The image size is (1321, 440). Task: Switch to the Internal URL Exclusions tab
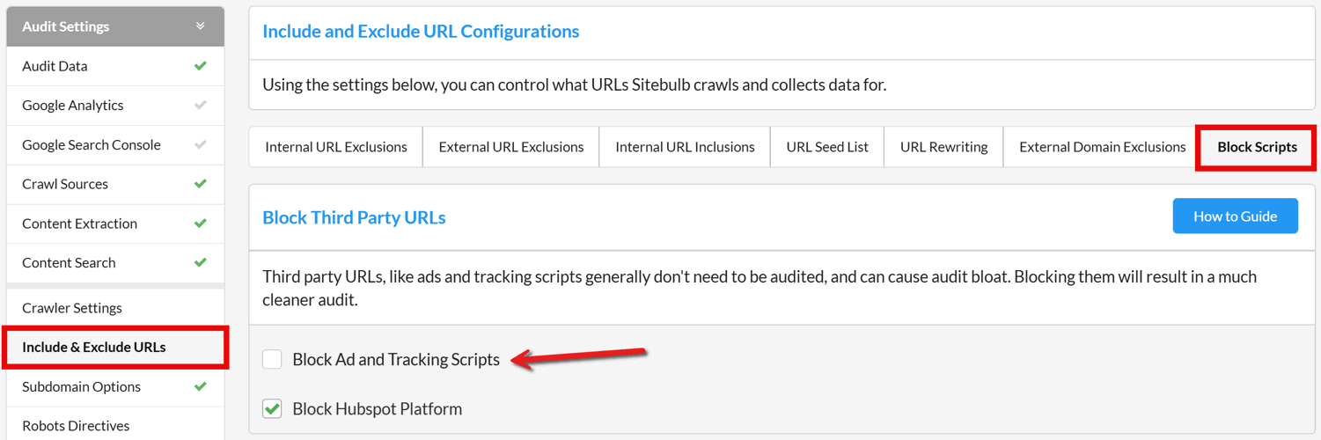click(x=336, y=147)
